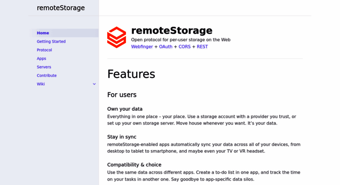This screenshot has height=185, width=340.
Task: Click the Own your data heading
Action: [x=125, y=109]
